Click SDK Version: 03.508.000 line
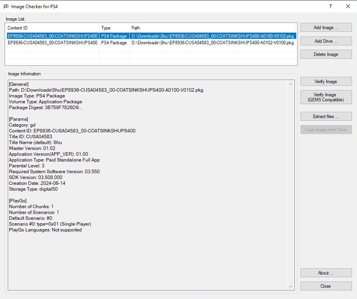Viewport: 357px width, 299px height. tap(35, 177)
